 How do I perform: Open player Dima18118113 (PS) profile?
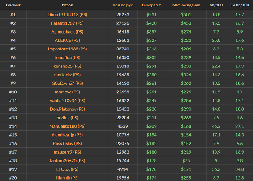pos(67,14)
